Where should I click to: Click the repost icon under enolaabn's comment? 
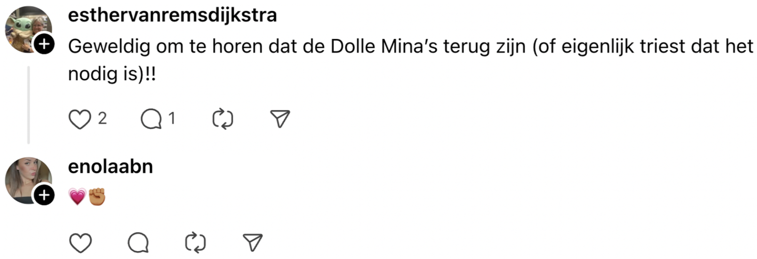pyautogui.click(x=195, y=241)
